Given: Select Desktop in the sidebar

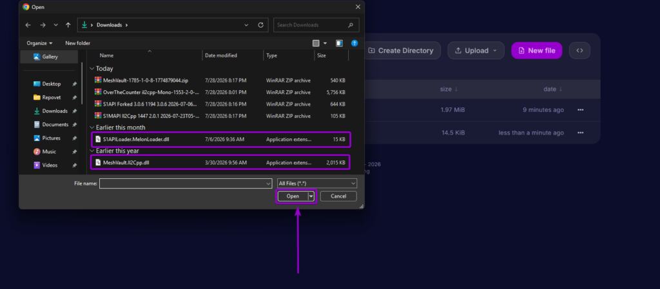Looking at the screenshot, I should [50, 84].
